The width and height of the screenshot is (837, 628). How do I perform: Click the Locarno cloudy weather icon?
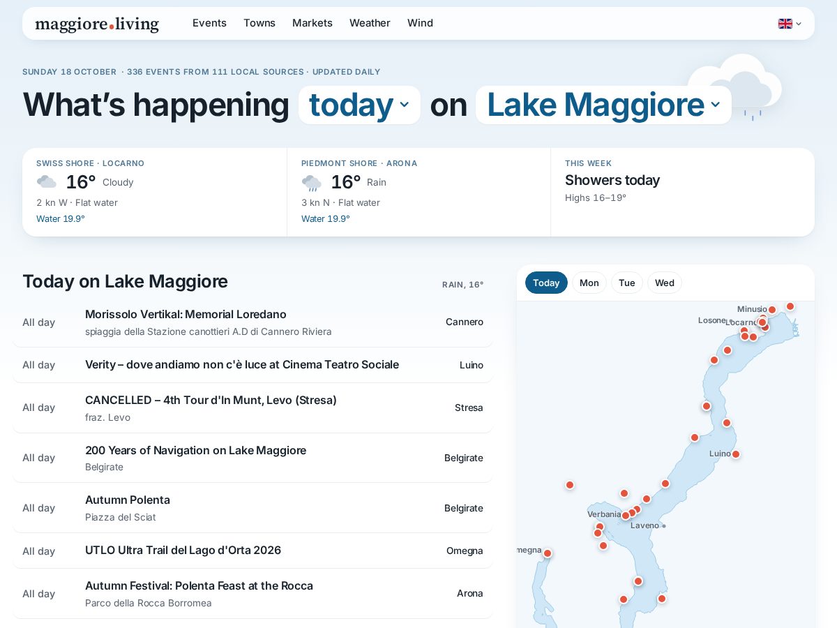click(x=47, y=182)
